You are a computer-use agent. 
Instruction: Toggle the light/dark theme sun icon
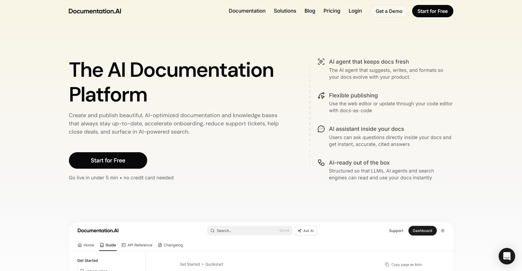pos(443,231)
